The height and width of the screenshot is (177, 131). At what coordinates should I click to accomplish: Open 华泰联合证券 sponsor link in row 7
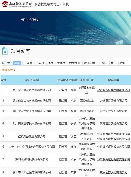[x=113, y=159]
